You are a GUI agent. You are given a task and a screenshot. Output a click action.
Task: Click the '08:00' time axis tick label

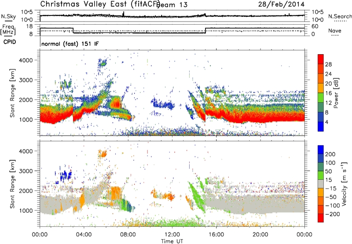coord(128,235)
